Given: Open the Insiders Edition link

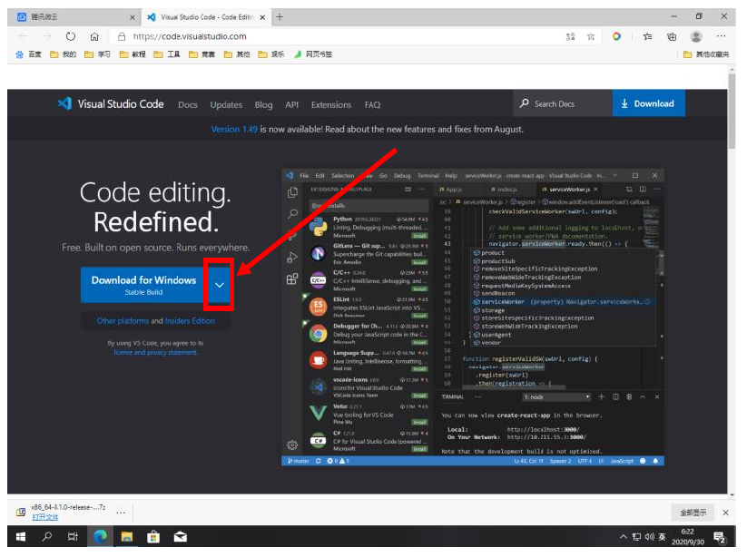Looking at the screenshot, I should coord(191,321).
